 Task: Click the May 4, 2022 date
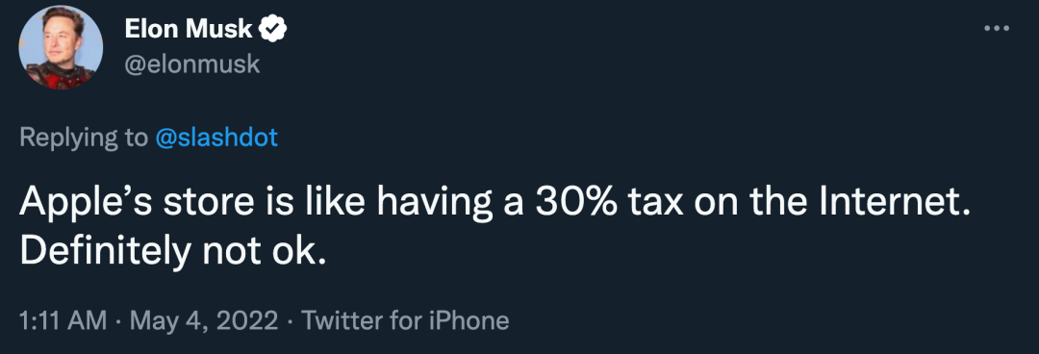pyautogui.click(x=204, y=321)
